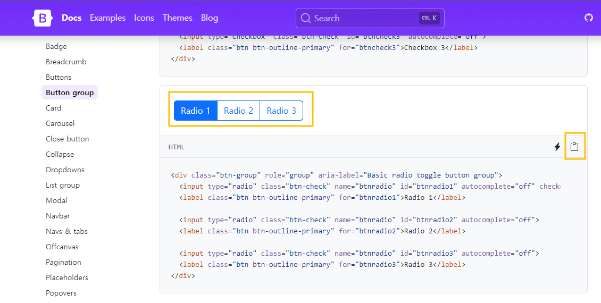The width and height of the screenshot is (601, 303).
Task: Open the Examples nav item
Action: 108,18
